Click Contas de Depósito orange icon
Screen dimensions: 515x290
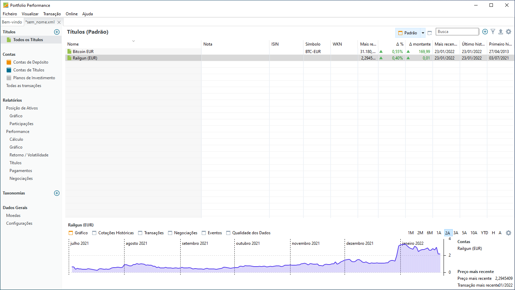coord(9,62)
